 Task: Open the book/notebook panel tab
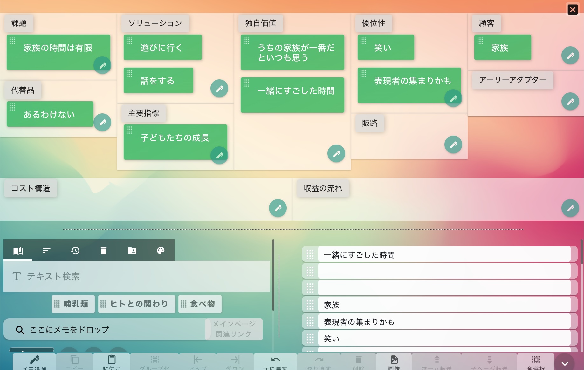(18, 251)
